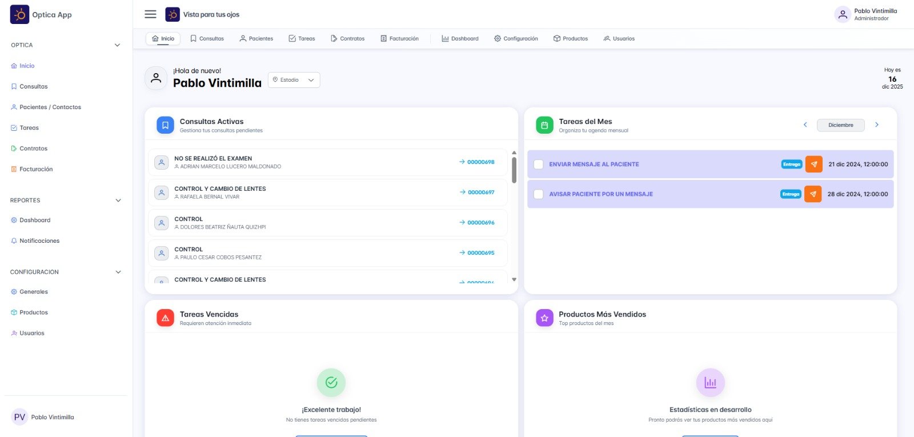This screenshot has height=437, width=914.
Task: Click the red Tareas Vencidas warning icon
Action: pos(165,318)
